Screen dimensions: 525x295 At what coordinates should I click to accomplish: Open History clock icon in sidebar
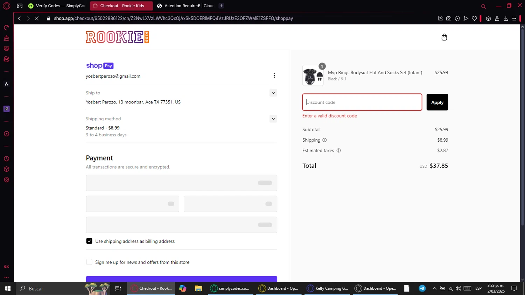tap(6, 159)
